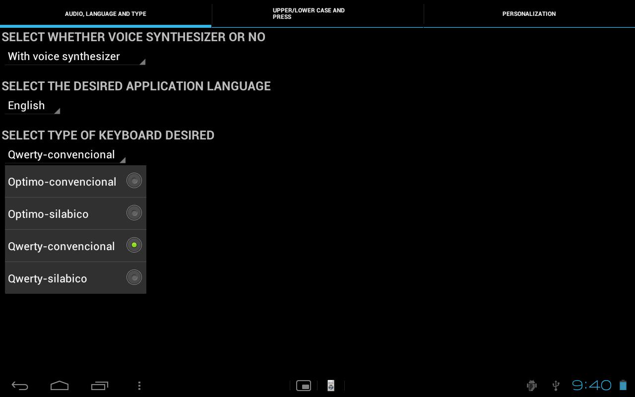
Task: Tap the Android back navigation icon
Action: pos(20,386)
